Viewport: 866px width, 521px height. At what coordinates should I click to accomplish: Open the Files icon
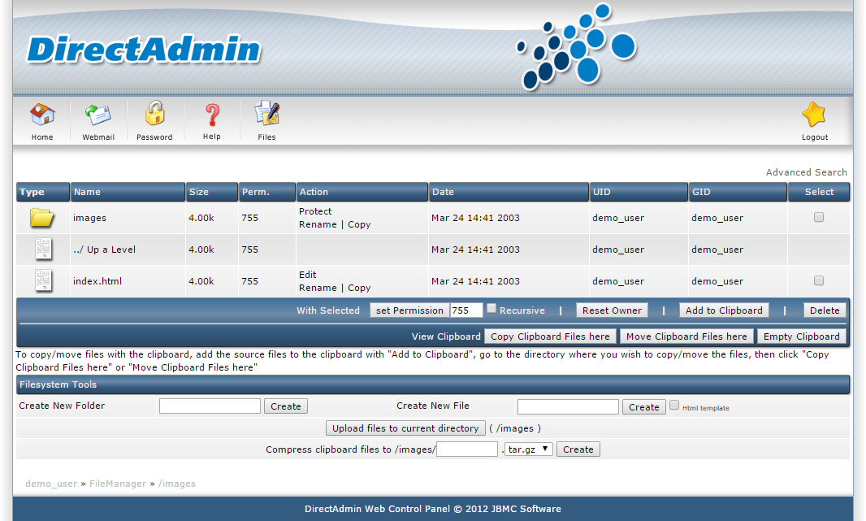(266, 113)
